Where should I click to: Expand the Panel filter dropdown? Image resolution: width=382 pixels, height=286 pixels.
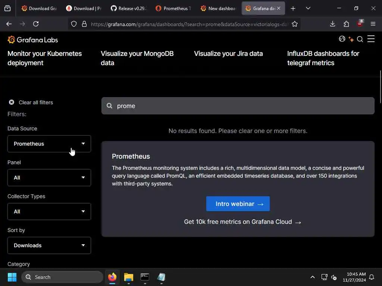tap(49, 178)
